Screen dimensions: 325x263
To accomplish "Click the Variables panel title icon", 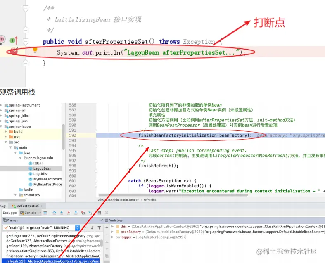I will tap(107, 220).
